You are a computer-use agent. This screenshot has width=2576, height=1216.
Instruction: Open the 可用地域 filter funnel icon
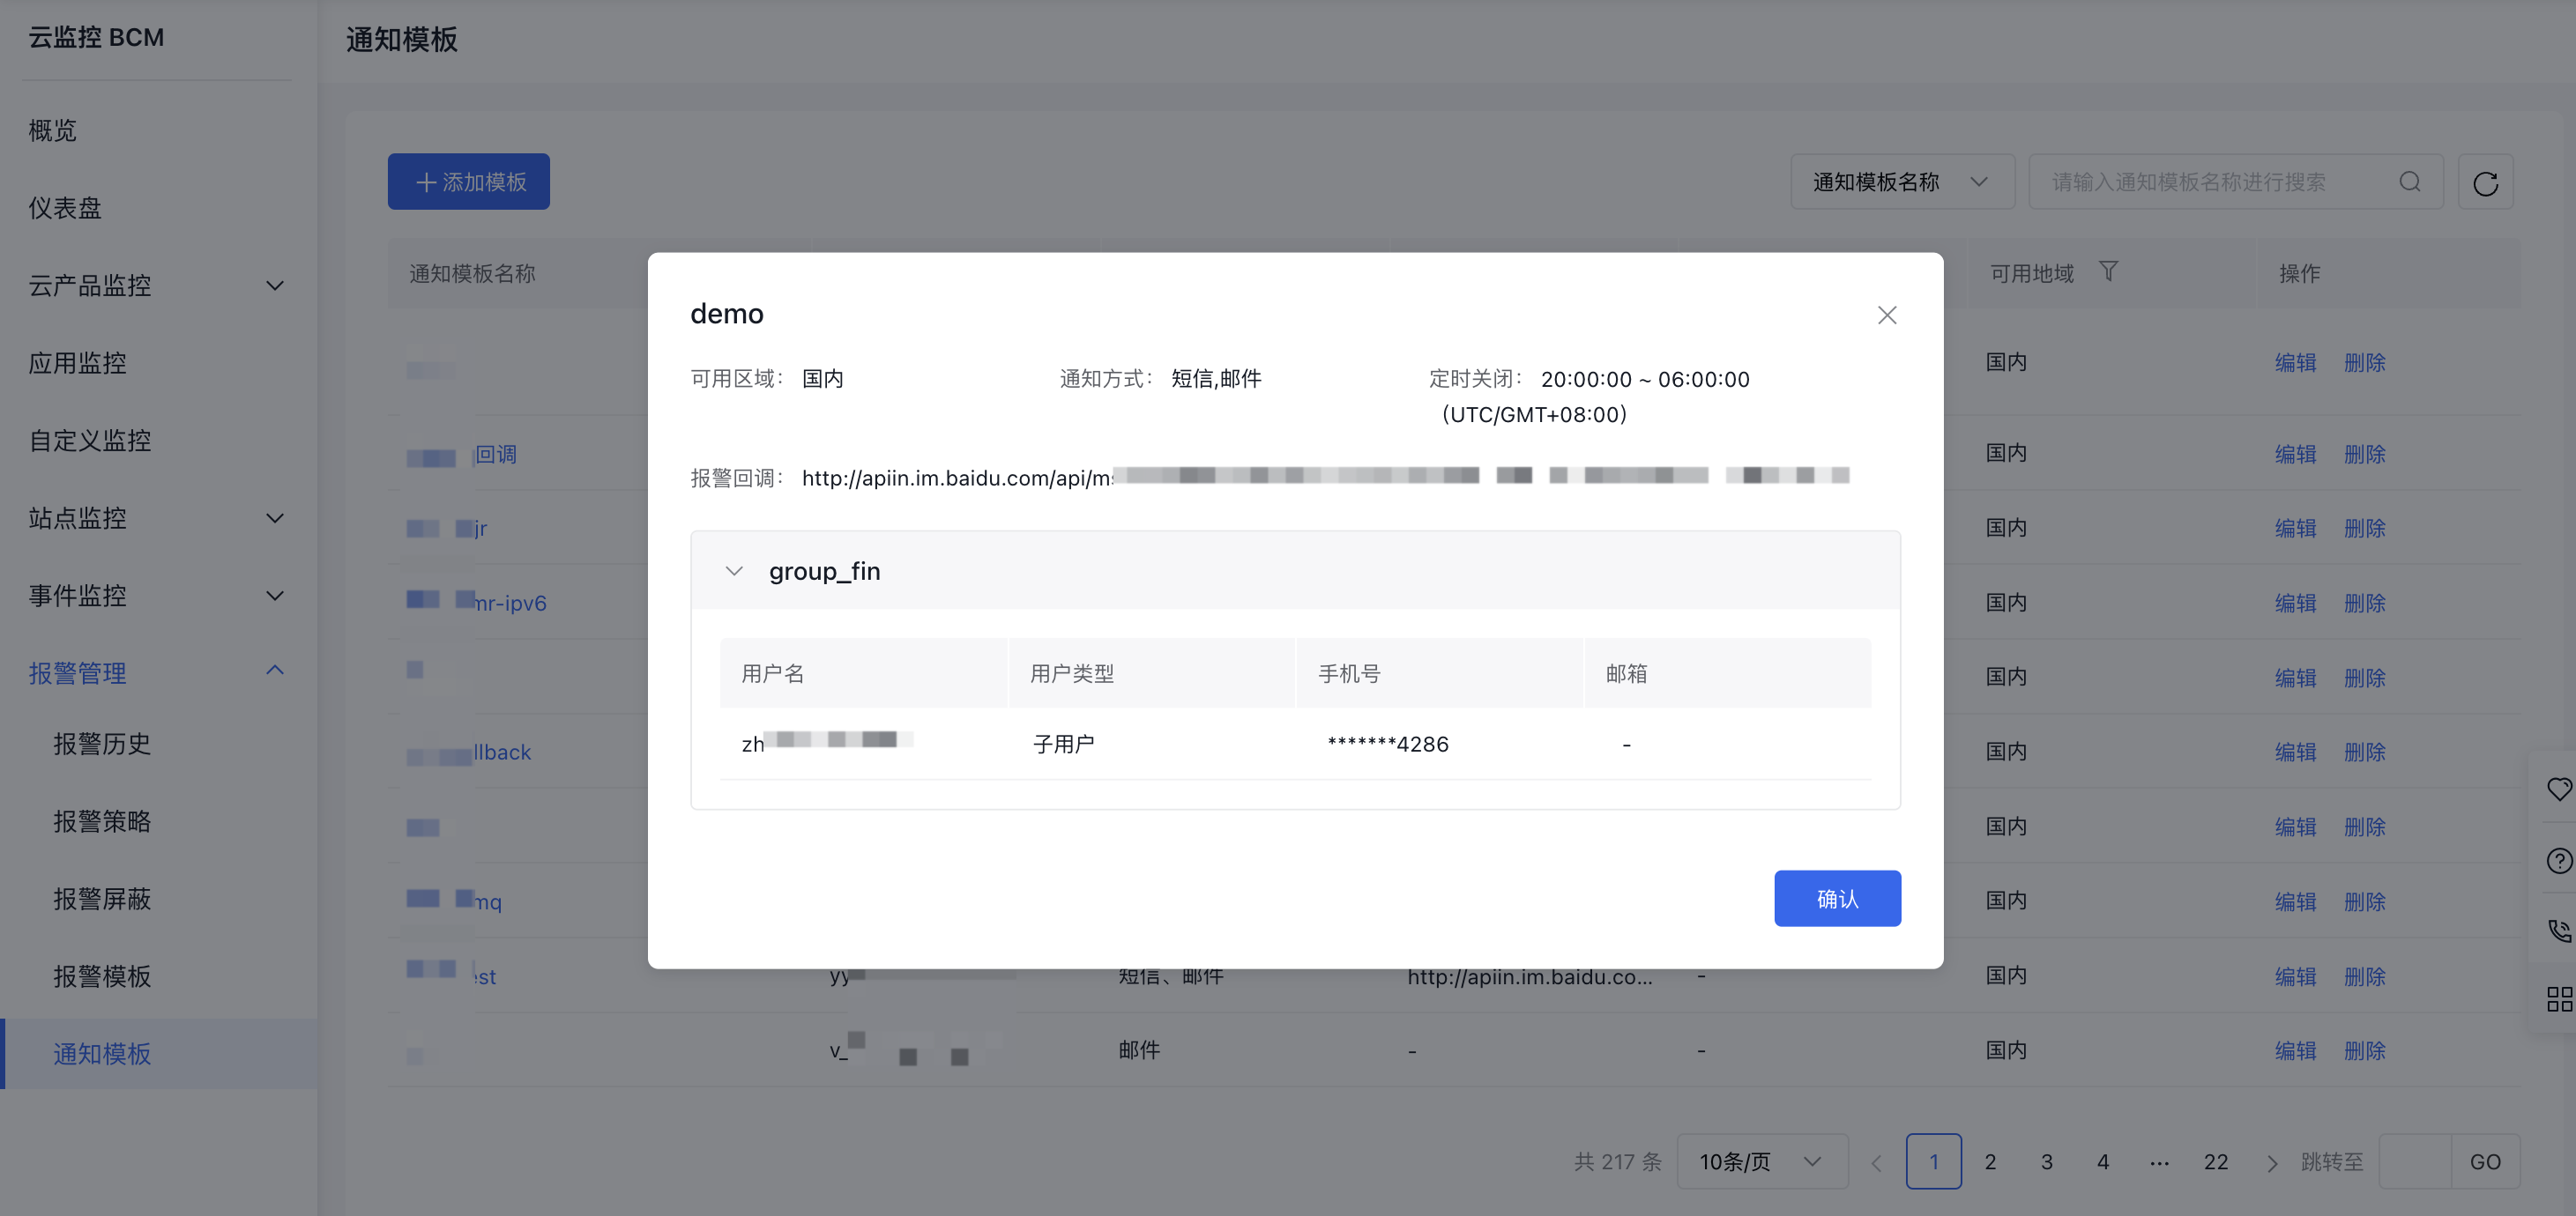[x=2108, y=271]
